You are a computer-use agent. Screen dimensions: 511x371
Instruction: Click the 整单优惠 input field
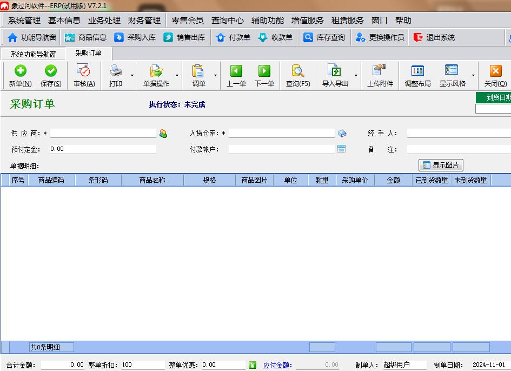click(x=223, y=365)
